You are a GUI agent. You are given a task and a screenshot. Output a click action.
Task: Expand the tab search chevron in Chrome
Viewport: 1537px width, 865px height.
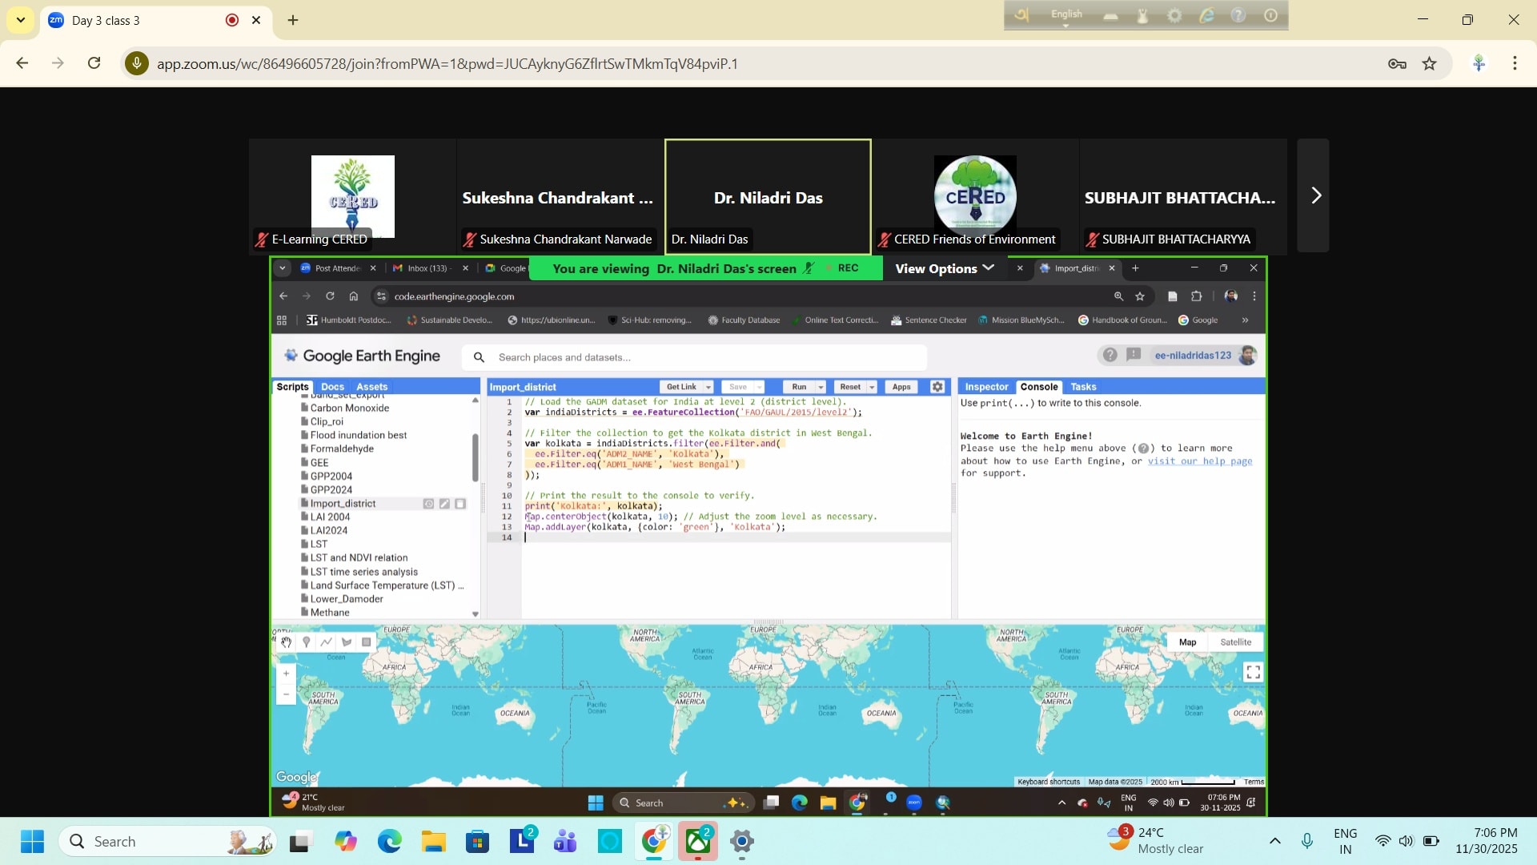pyautogui.click(x=20, y=20)
